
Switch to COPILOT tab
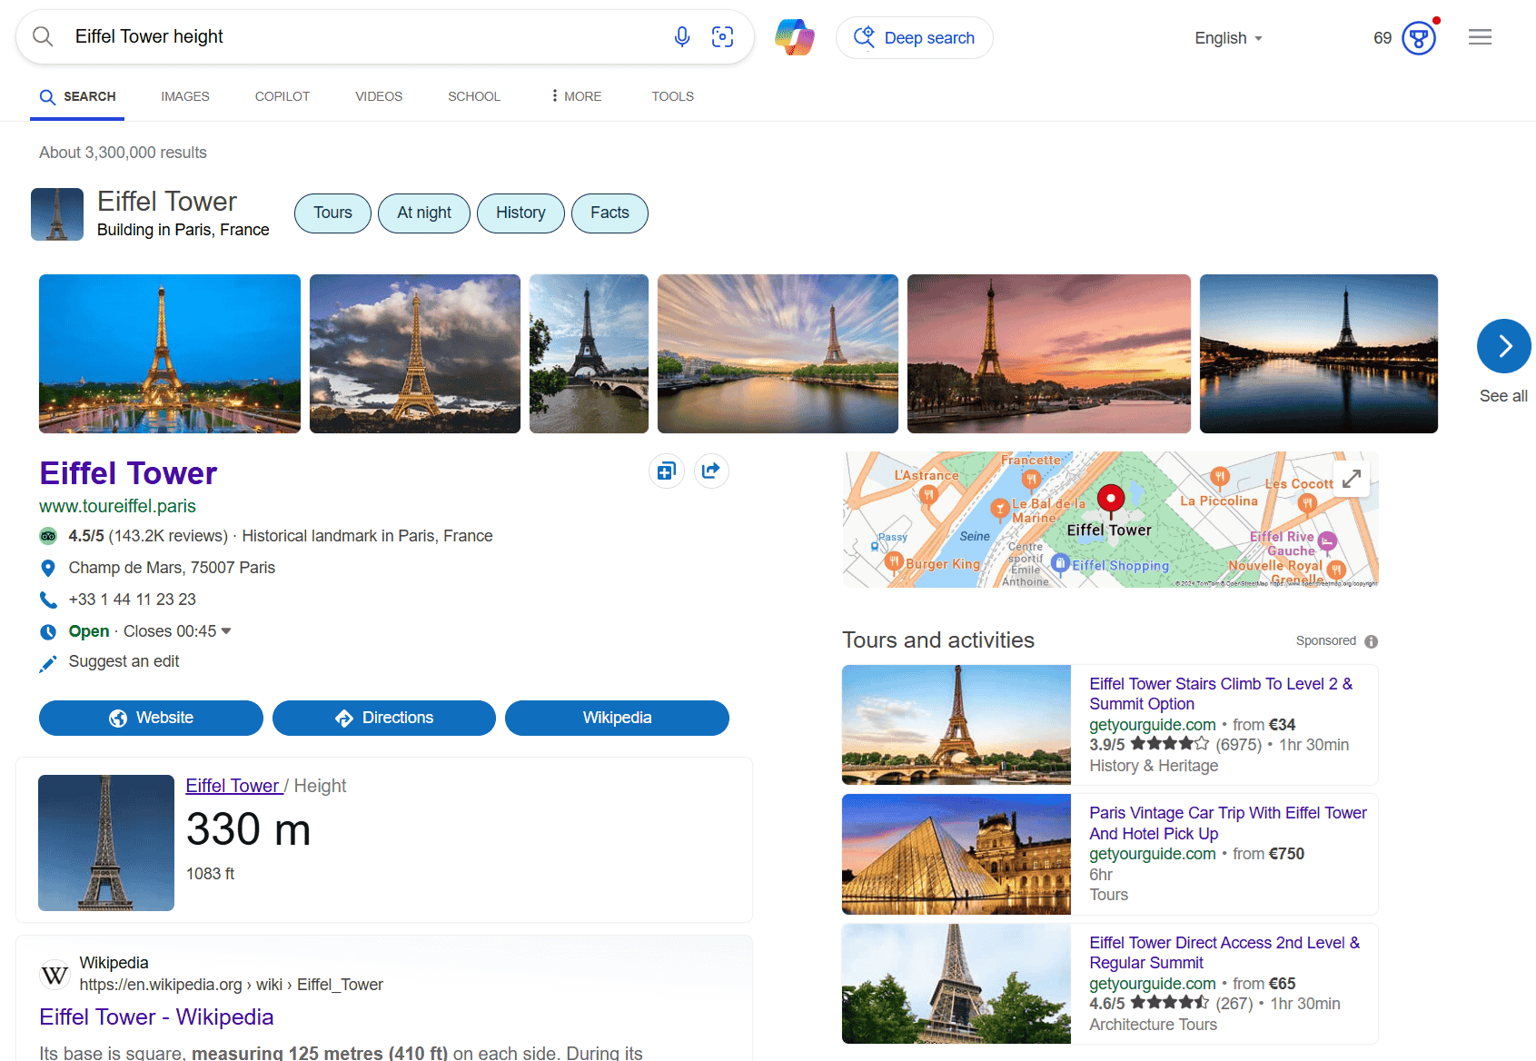(282, 96)
